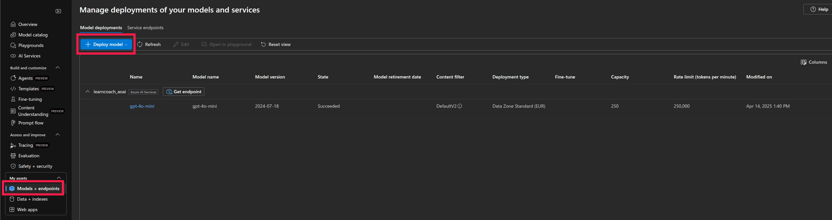Open Content Understanding preview
832x220 pixels.
tap(37, 111)
